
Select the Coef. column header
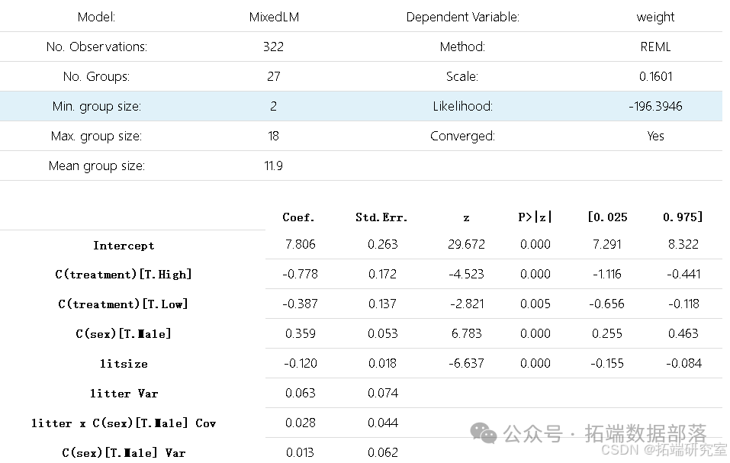[298, 217]
